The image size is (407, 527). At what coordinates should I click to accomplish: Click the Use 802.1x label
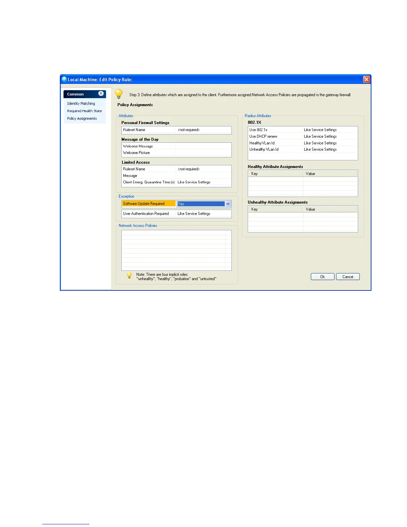pos(258,130)
